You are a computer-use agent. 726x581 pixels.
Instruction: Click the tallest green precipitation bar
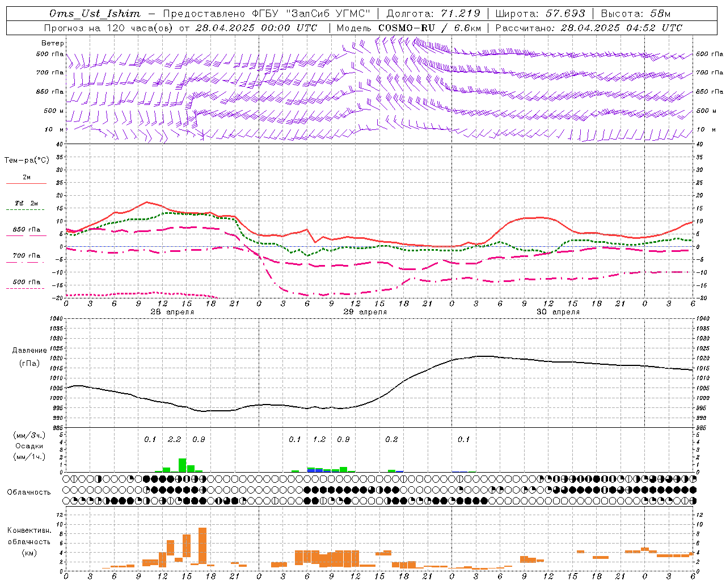(x=183, y=465)
